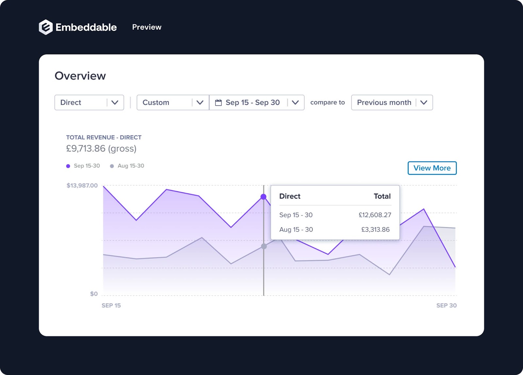The width and height of the screenshot is (523, 375).
Task: Expand the Previous month chevron arrow
Action: pyautogui.click(x=424, y=103)
